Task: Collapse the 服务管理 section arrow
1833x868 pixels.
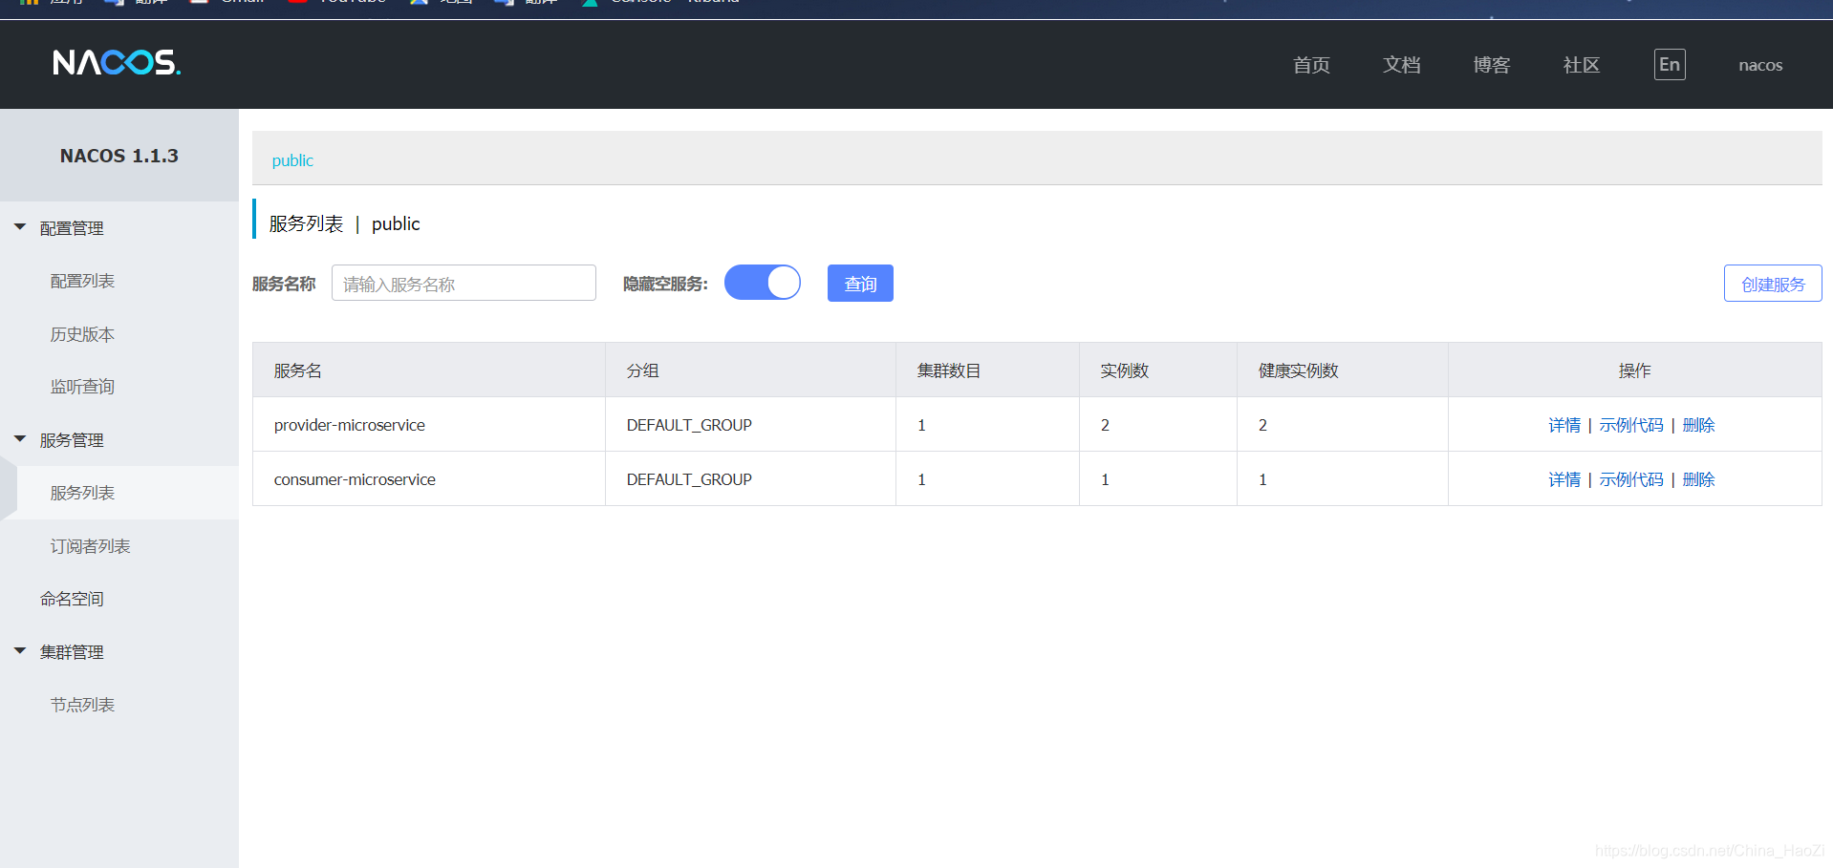Action: click(20, 439)
